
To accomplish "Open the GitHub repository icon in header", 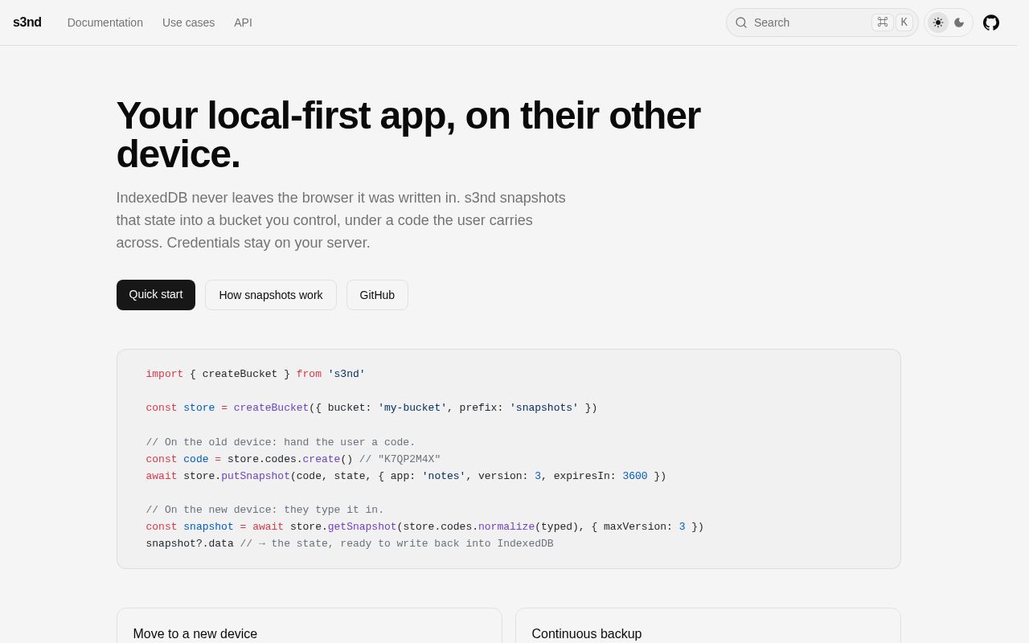I will [991, 23].
